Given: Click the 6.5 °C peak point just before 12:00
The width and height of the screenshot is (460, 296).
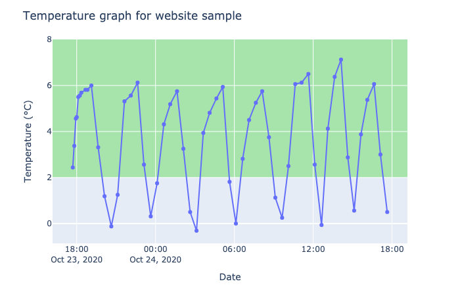Looking at the screenshot, I should (308, 74).
